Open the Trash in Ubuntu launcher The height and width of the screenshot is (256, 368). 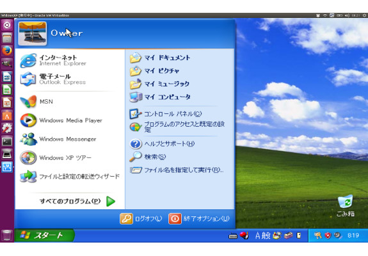(7, 235)
